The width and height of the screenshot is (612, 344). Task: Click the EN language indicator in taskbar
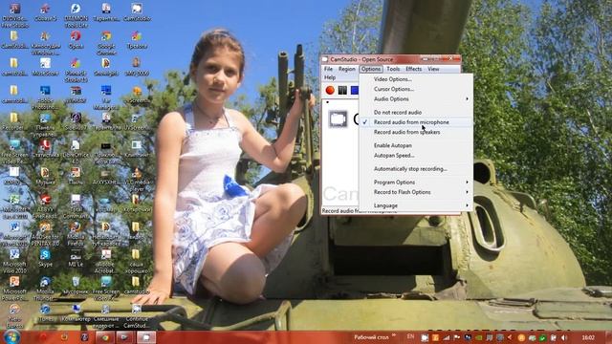click(410, 336)
